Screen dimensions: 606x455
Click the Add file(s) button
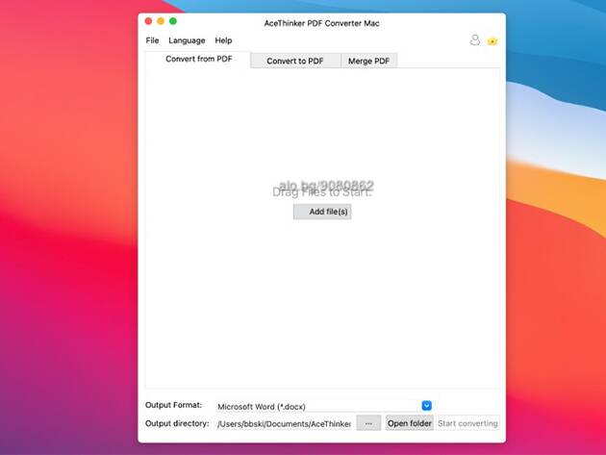(x=322, y=212)
